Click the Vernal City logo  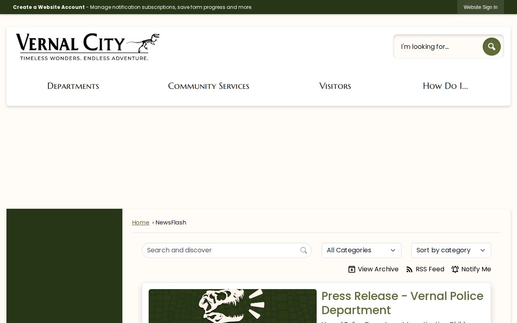click(88, 47)
